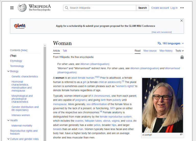Viewport: 196px width, 141px height.
Task: Click Help with translations link
Action: (x=162, y=32)
